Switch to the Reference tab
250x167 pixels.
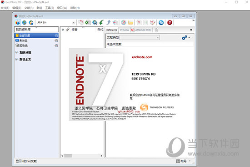tap(112, 30)
